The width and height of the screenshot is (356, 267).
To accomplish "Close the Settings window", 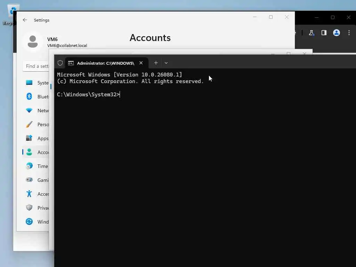I will coord(287,17).
